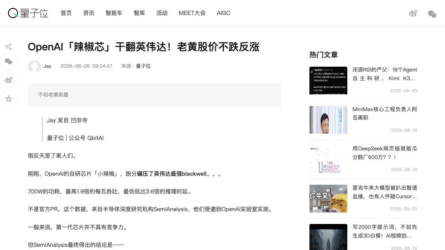Click 你牛来 thumbnail image

point(328,199)
